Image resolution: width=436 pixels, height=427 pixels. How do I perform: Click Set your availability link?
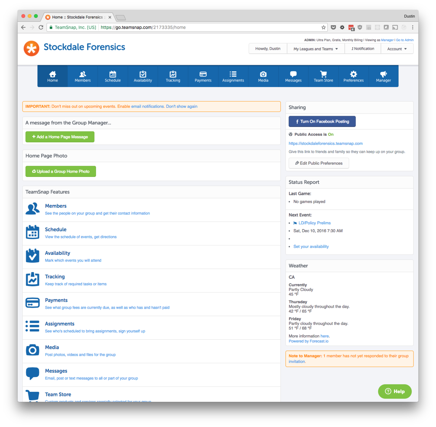pyautogui.click(x=311, y=247)
